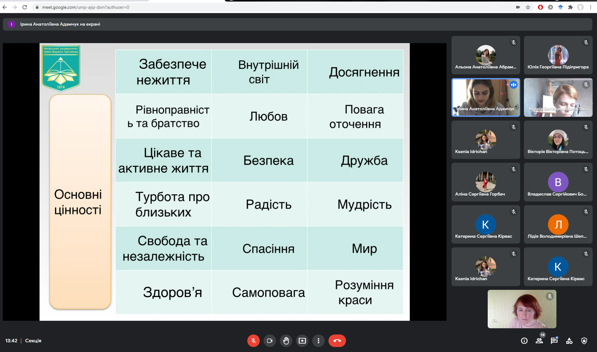Click the presenting banner for Ірина Анатоліївна Адамчук
This screenshot has height=352, width=597.
click(60, 24)
